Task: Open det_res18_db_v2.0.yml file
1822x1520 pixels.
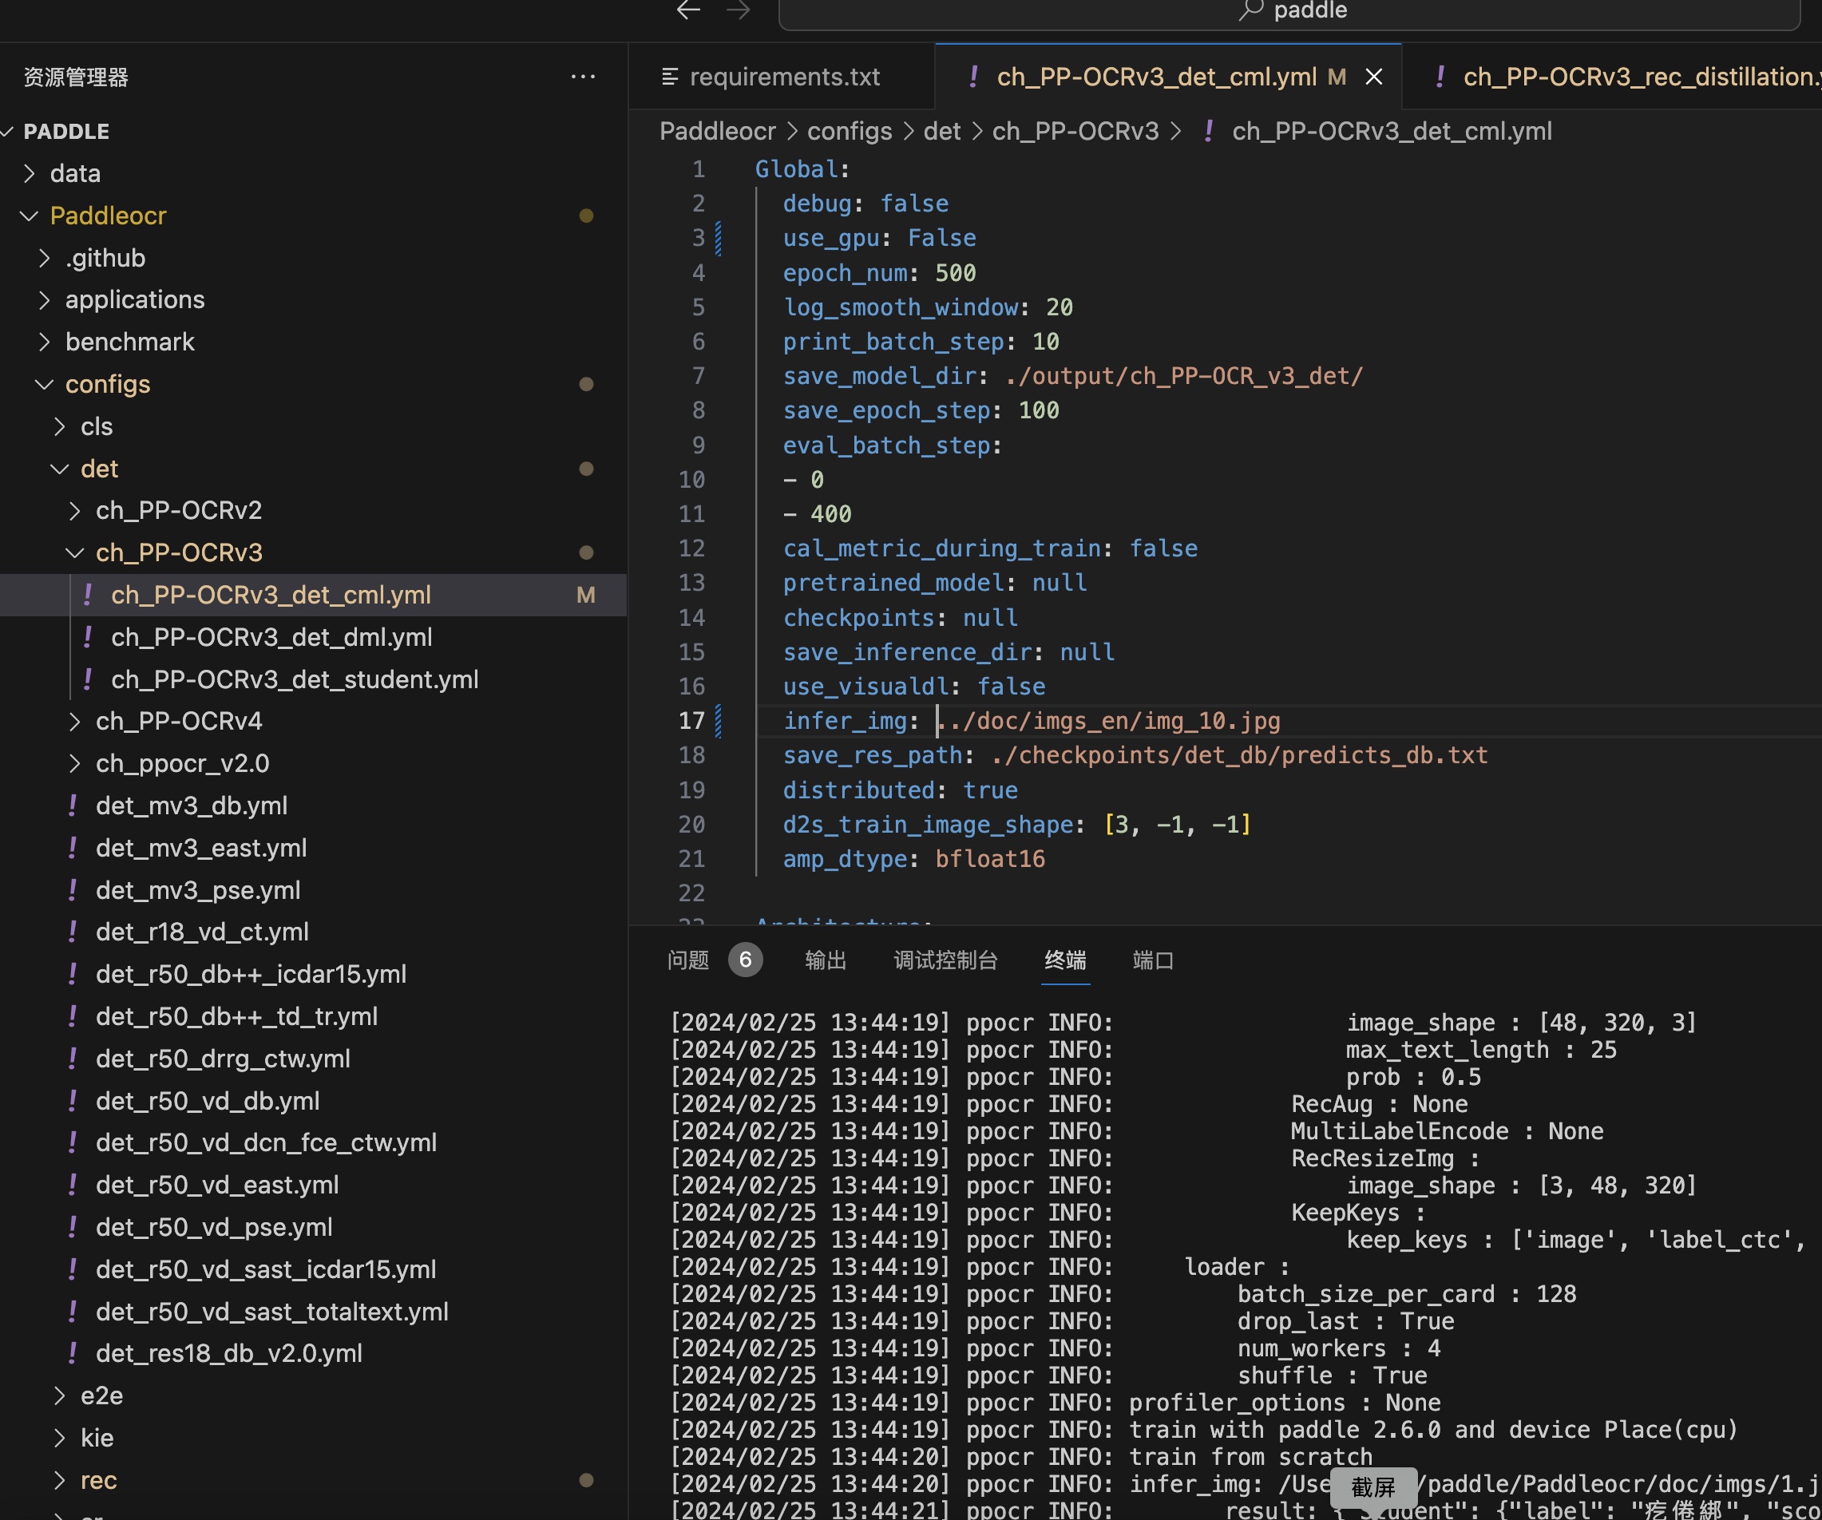Action: click(x=313, y=1353)
